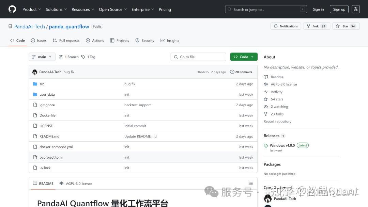Open the LICENSE file
Viewport: 368px width, 207px height.
(x=46, y=126)
